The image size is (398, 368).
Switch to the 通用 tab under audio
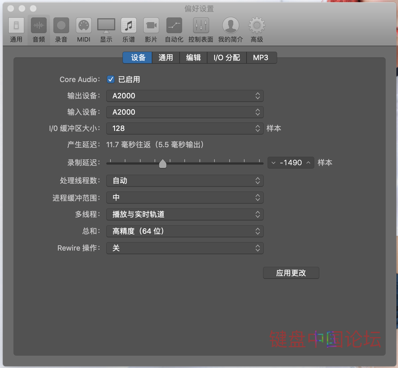coord(166,58)
